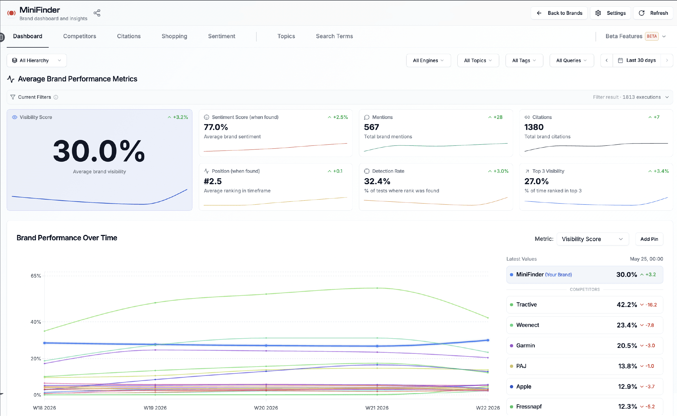
Task: Click the W20 2026 axis label
Action: tap(266, 408)
